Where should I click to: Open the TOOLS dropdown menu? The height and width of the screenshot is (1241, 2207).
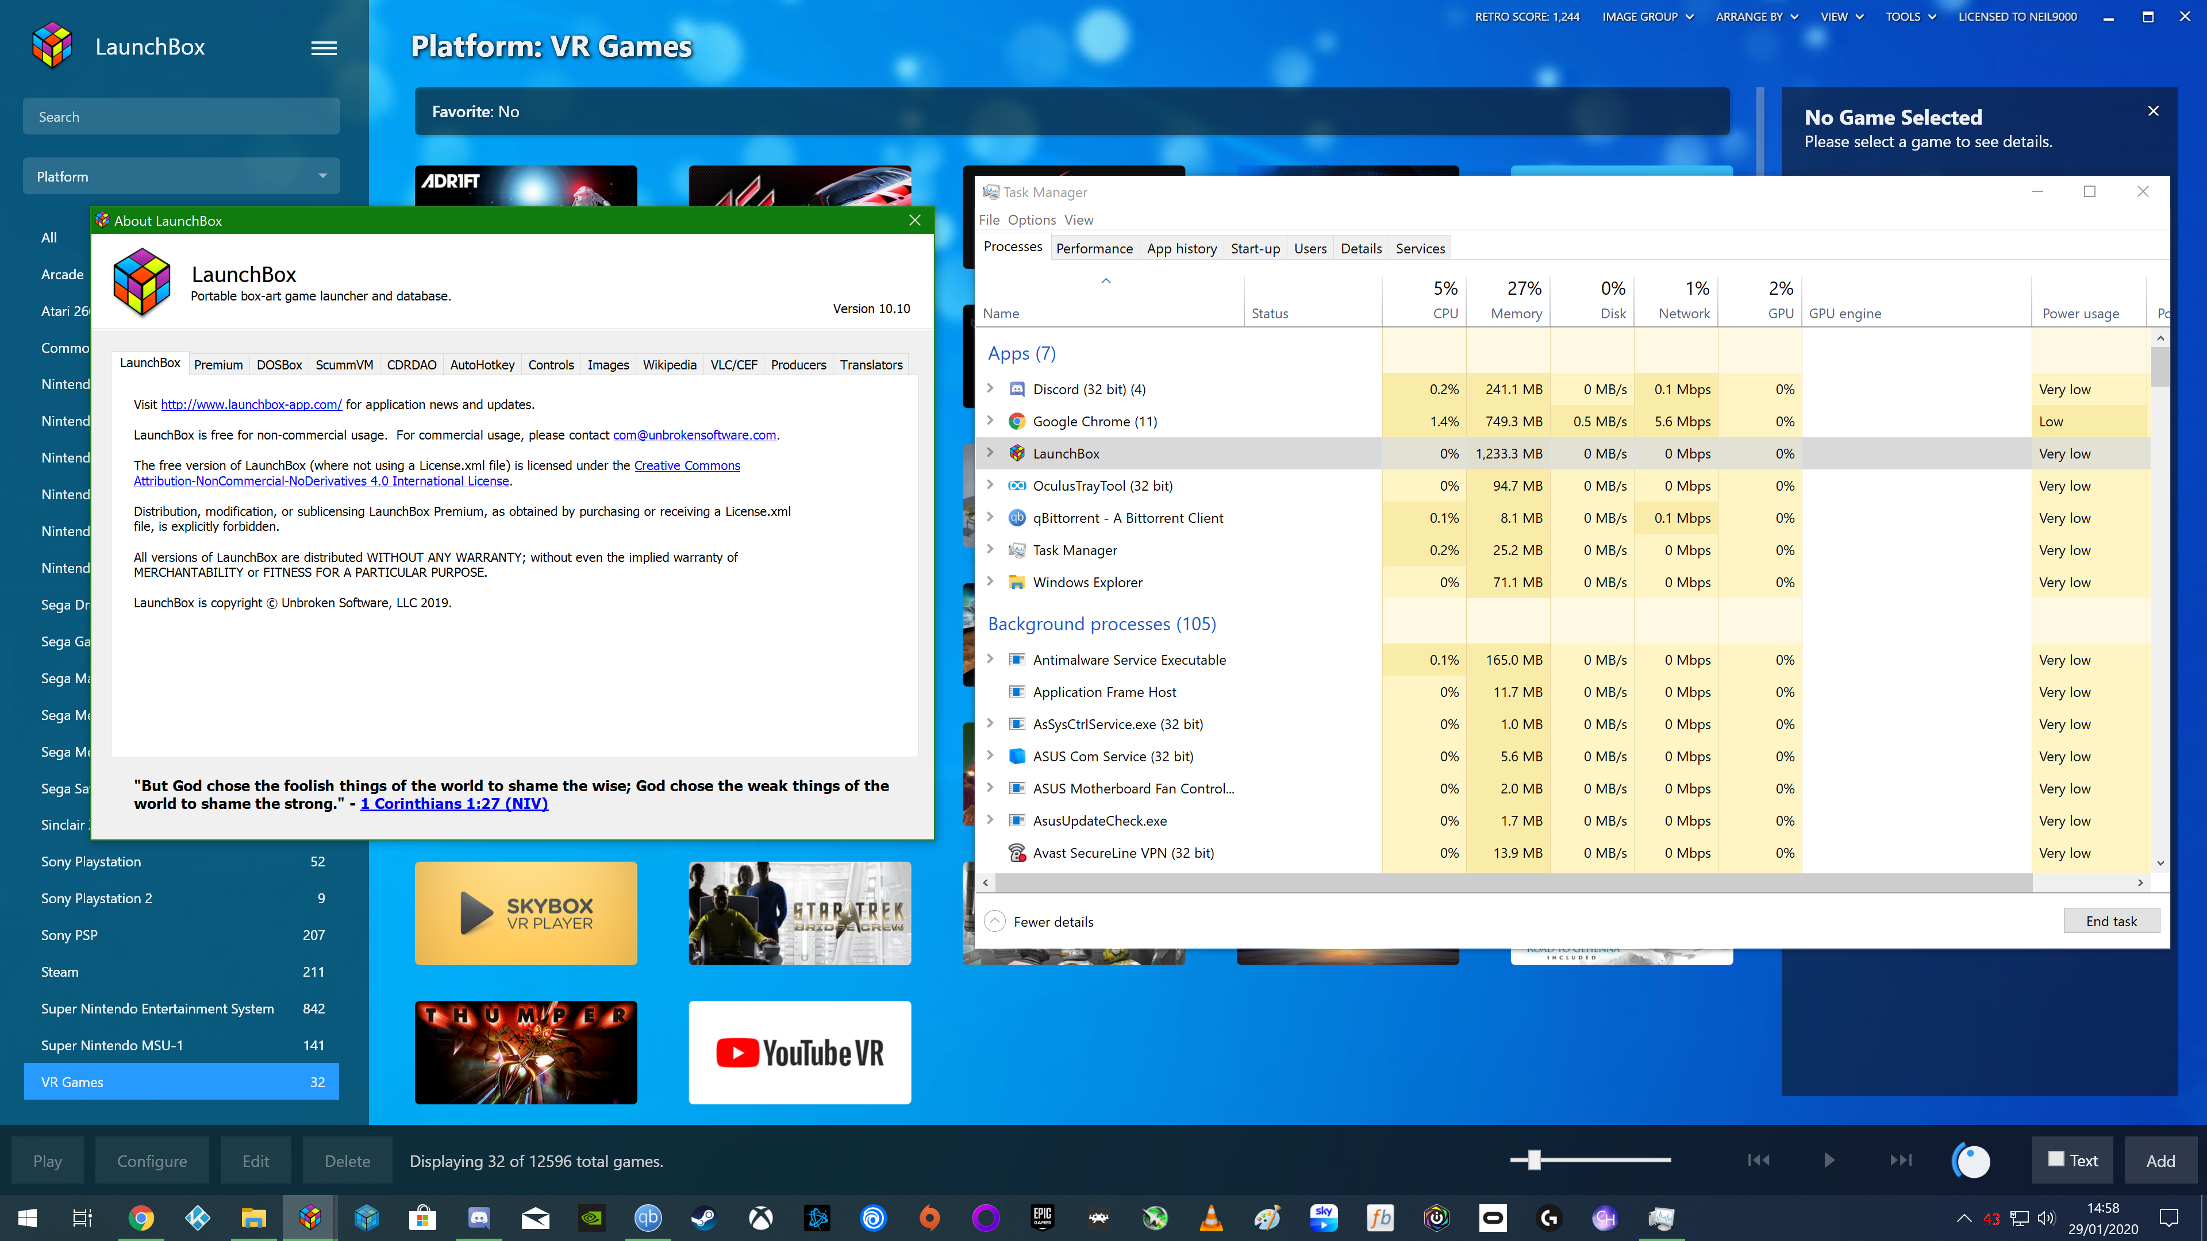[x=1910, y=16]
